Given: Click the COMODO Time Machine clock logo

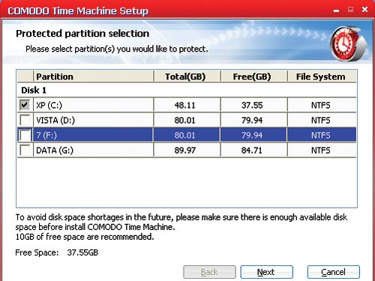Looking at the screenshot, I should (349, 43).
